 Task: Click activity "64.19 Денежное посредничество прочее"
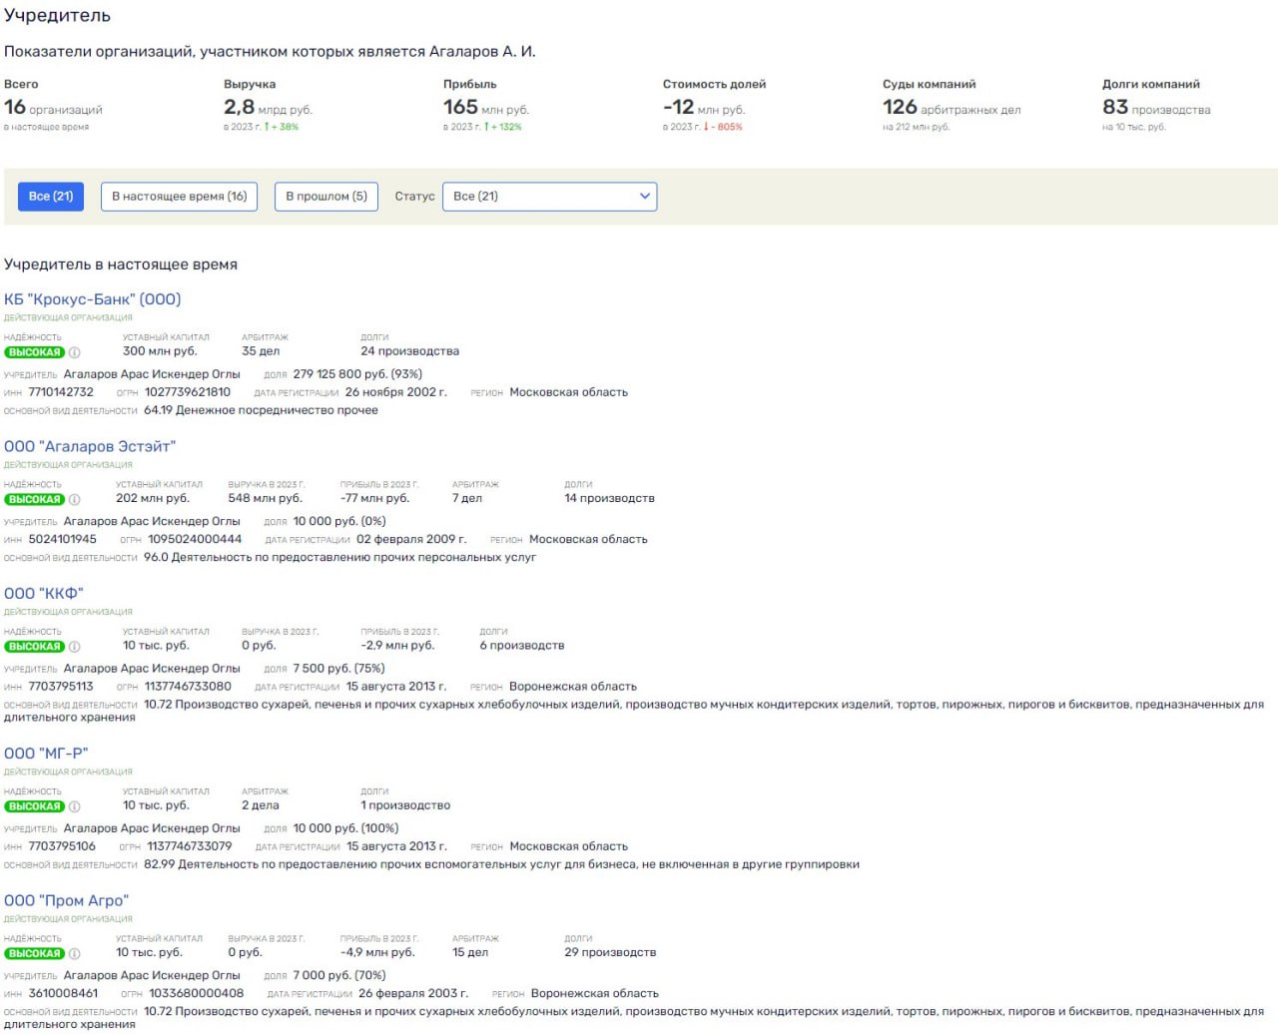click(x=261, y=410)
